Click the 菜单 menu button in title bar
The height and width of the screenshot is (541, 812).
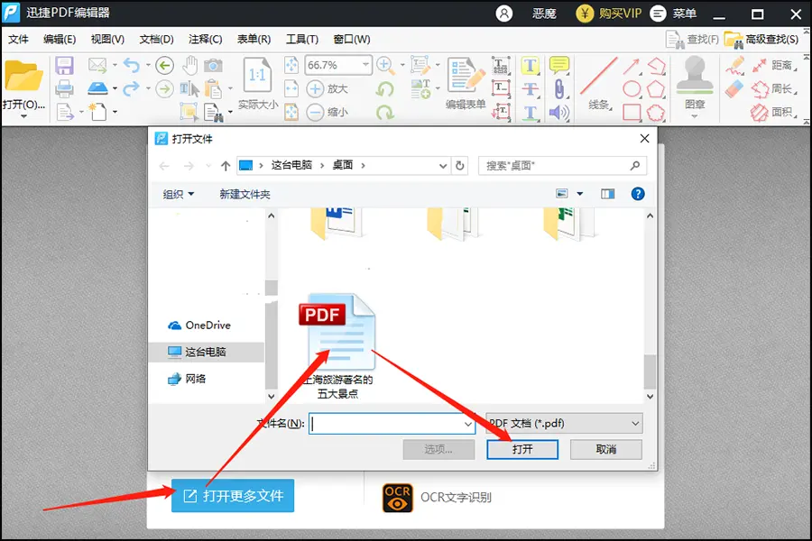[673, 14]
